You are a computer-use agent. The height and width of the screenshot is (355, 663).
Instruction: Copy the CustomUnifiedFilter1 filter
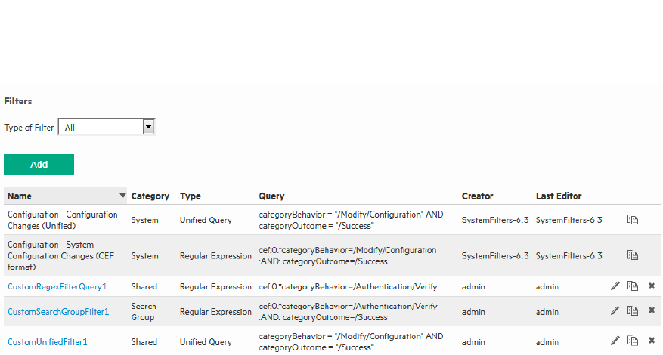633,341
